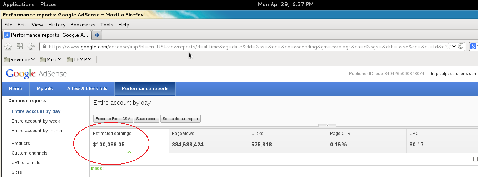Image resolution: width=478 pixels, height=177 pixels.
Task: Click the Back navigation arrow icon
Action: [31, 46]
